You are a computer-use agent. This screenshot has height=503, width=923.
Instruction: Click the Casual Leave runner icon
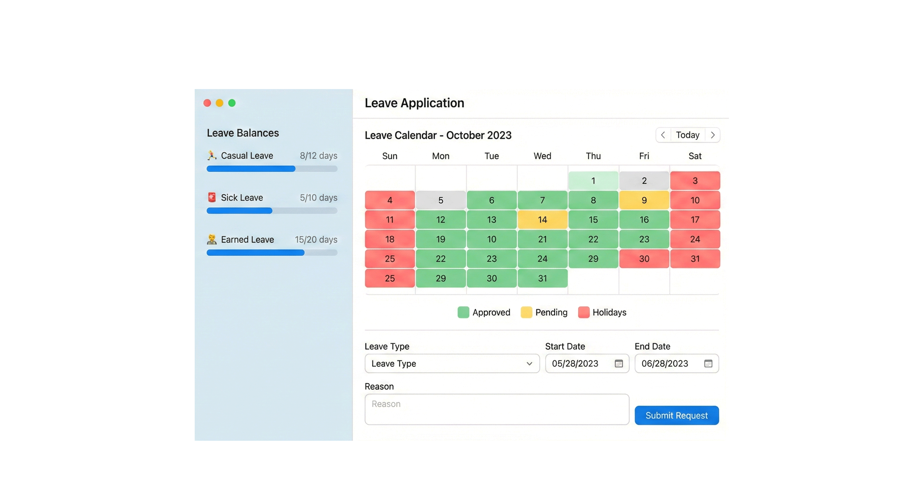[x=211, y=155]
